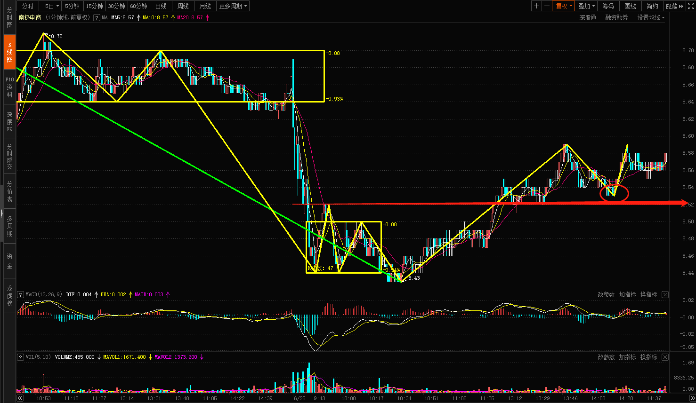Screen dimensions: 696x403
Task: Open 龙虎榜 from the sidebar
Action: (x=9, y=296)
